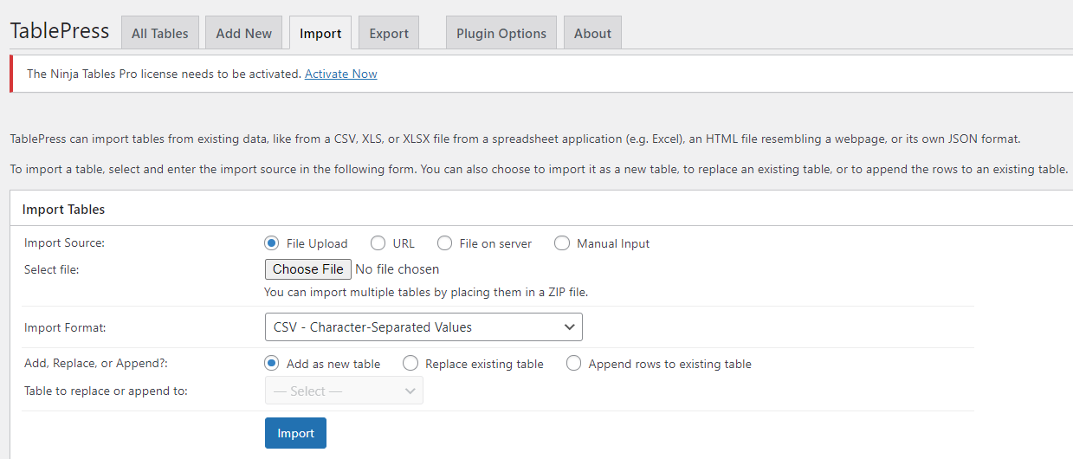1073x459 pixels.
Task: Open the Import Format dropdown
Action: (x=423, y=326)
